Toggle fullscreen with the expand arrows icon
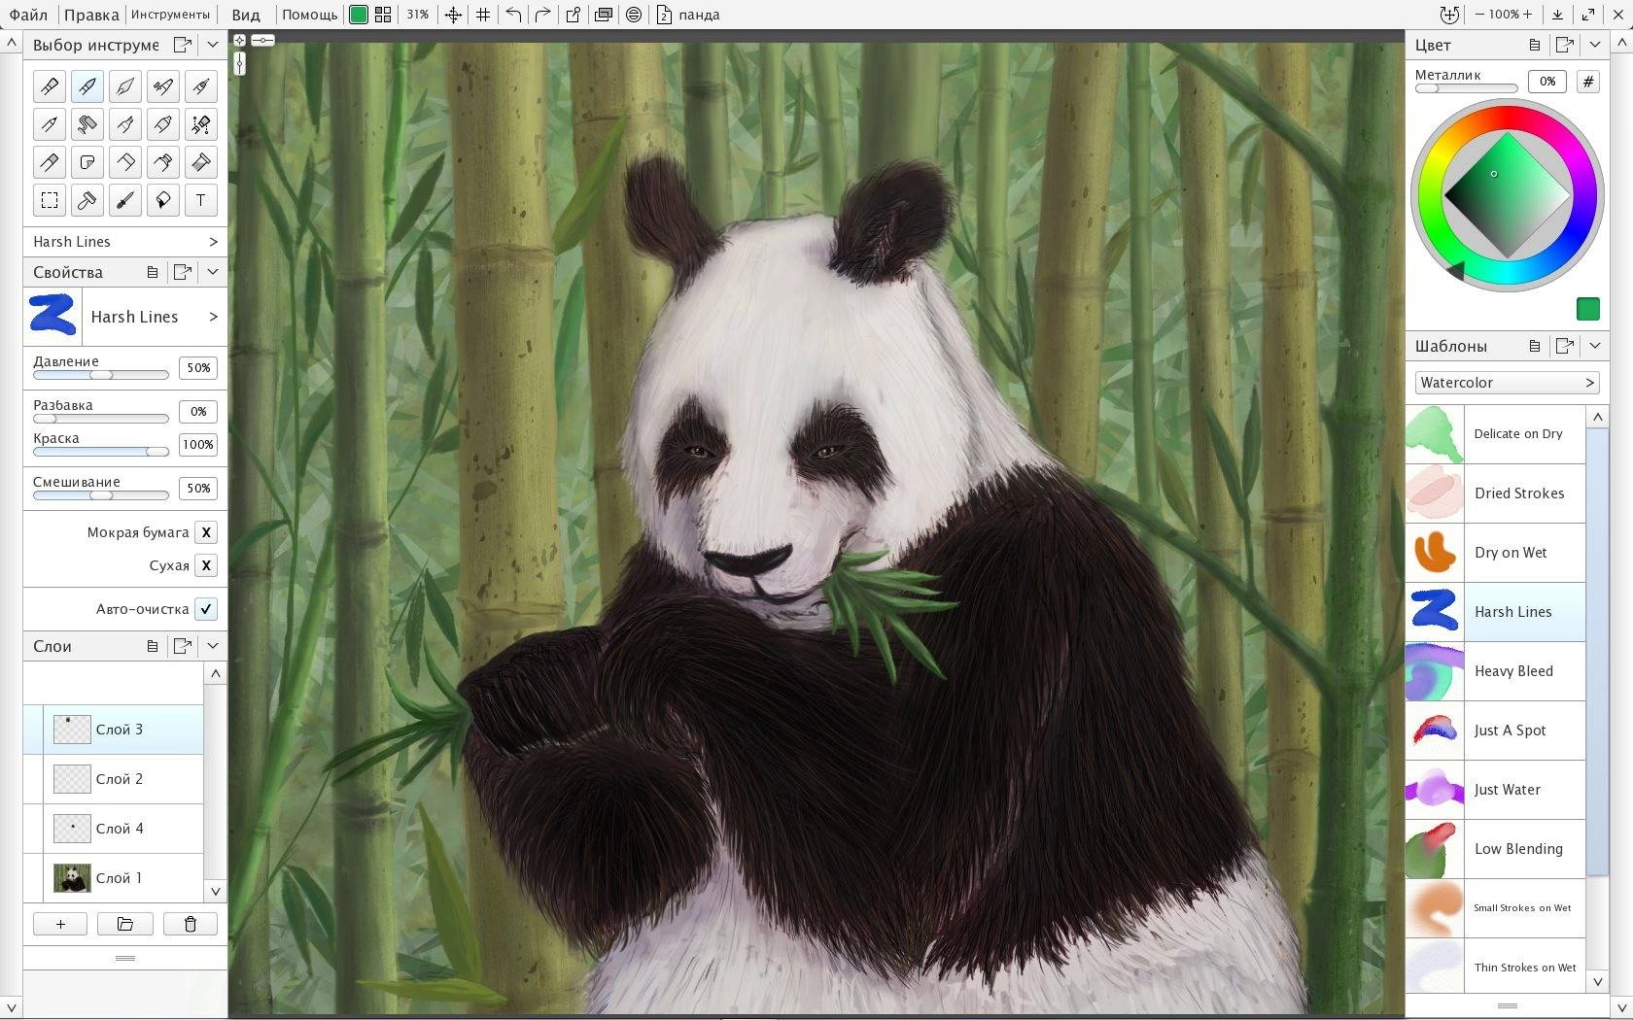The image size is (1633, 1020). click(1588, 15)
